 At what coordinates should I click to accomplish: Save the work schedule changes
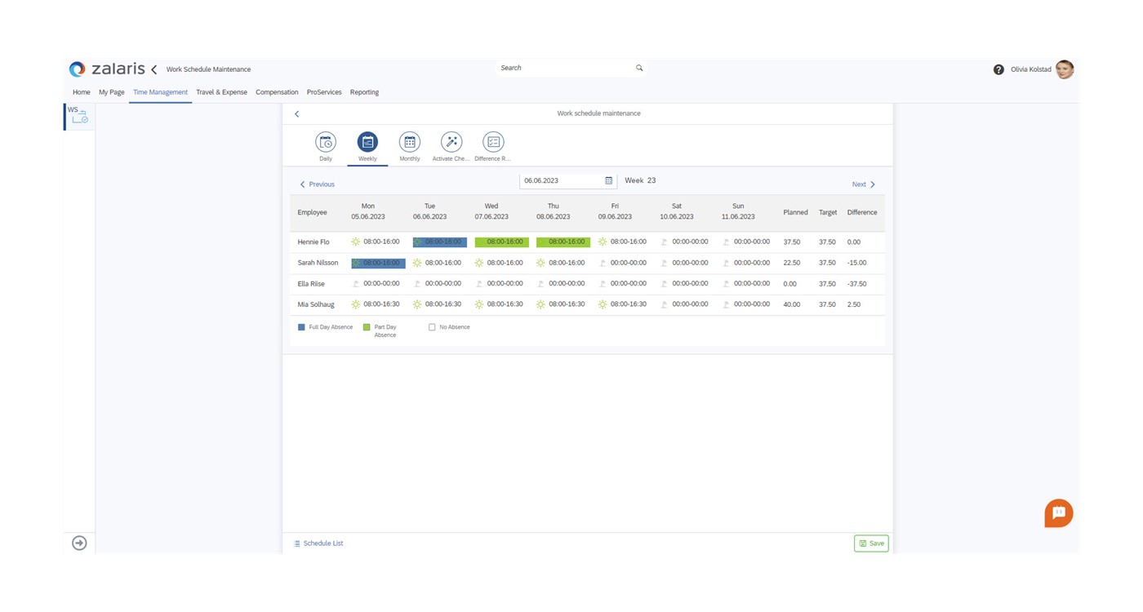pyautogui.click(x=871, y=543)
